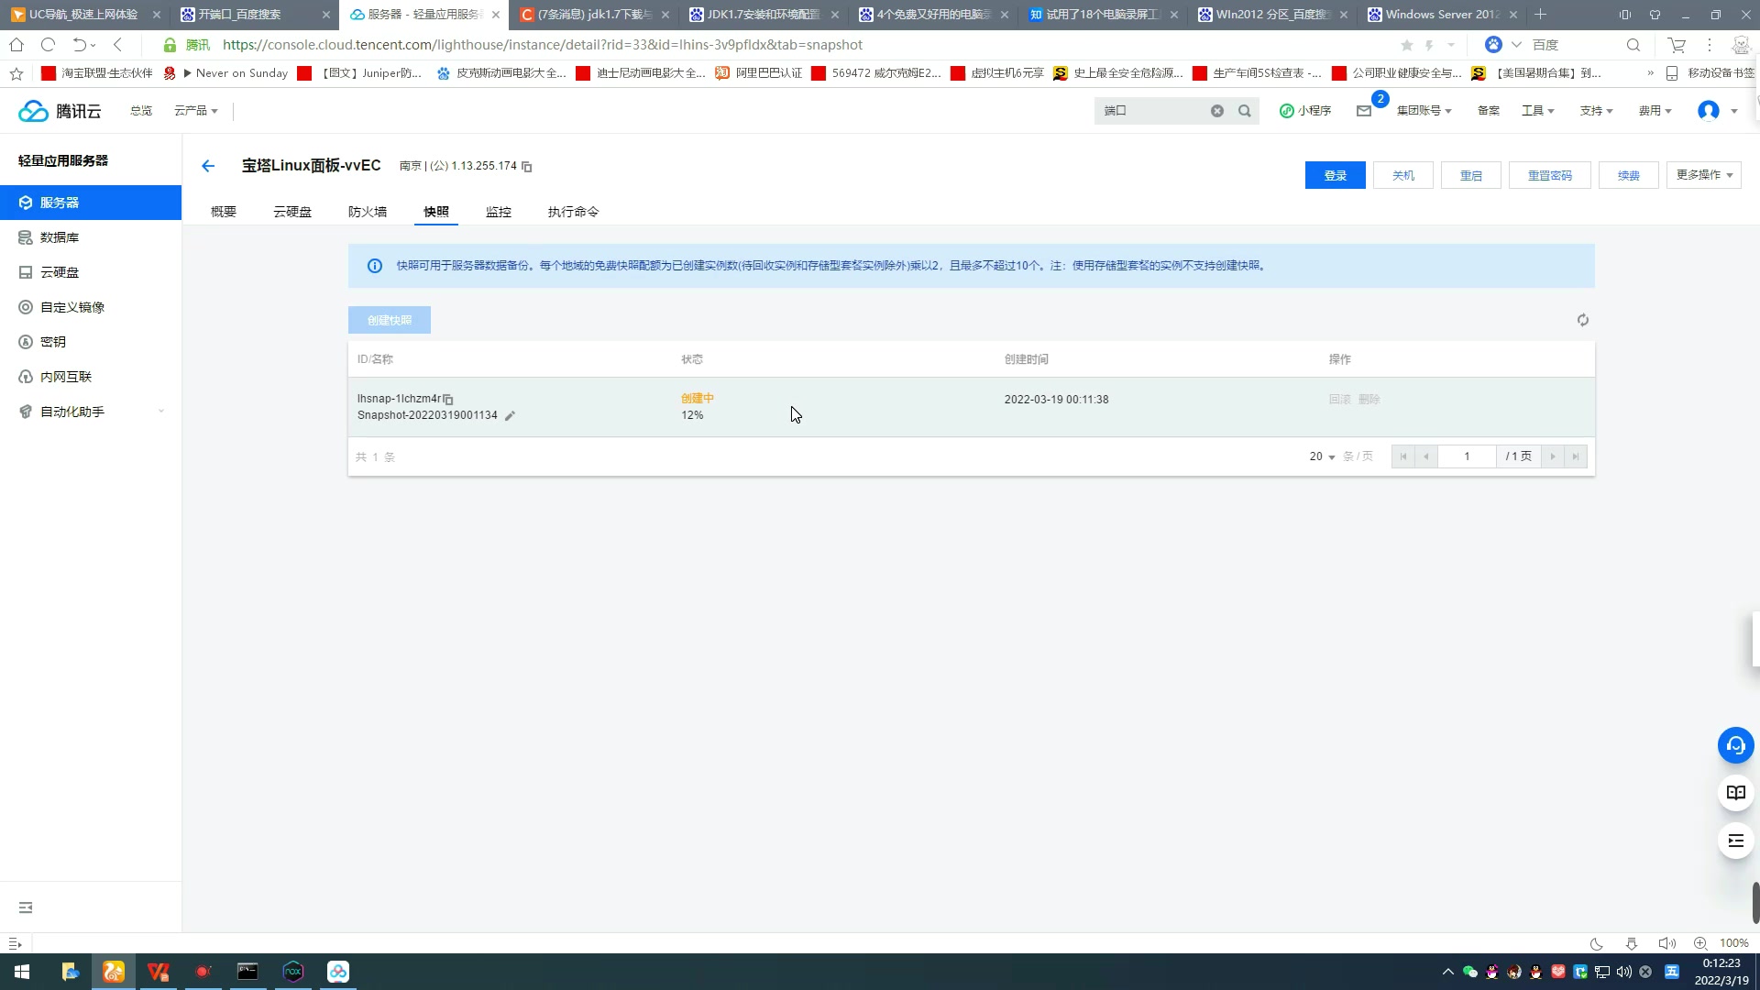The width and height of the screenshot is (1760, 990).
Task: Open the online customer service chat
Action: point(1735,745)
